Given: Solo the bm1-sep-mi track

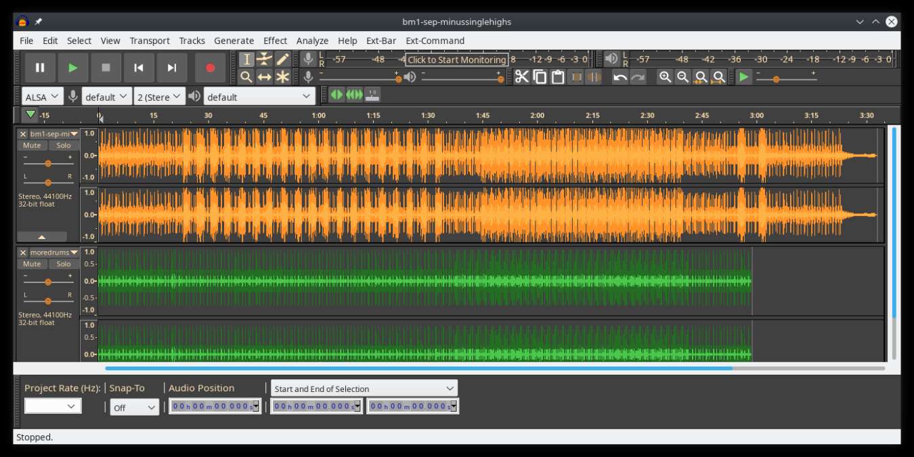Looking at the screenshot, I should (63, 145).
